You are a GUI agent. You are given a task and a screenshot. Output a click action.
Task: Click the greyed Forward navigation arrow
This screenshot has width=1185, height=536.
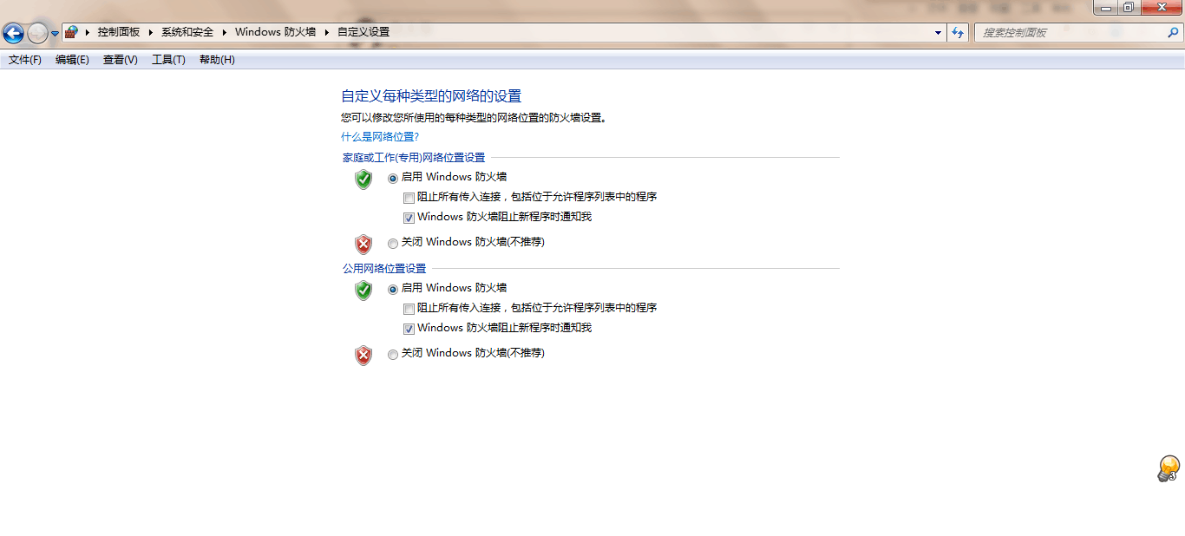coord(37,33)
